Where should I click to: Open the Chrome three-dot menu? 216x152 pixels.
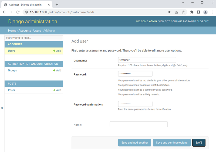212,12
